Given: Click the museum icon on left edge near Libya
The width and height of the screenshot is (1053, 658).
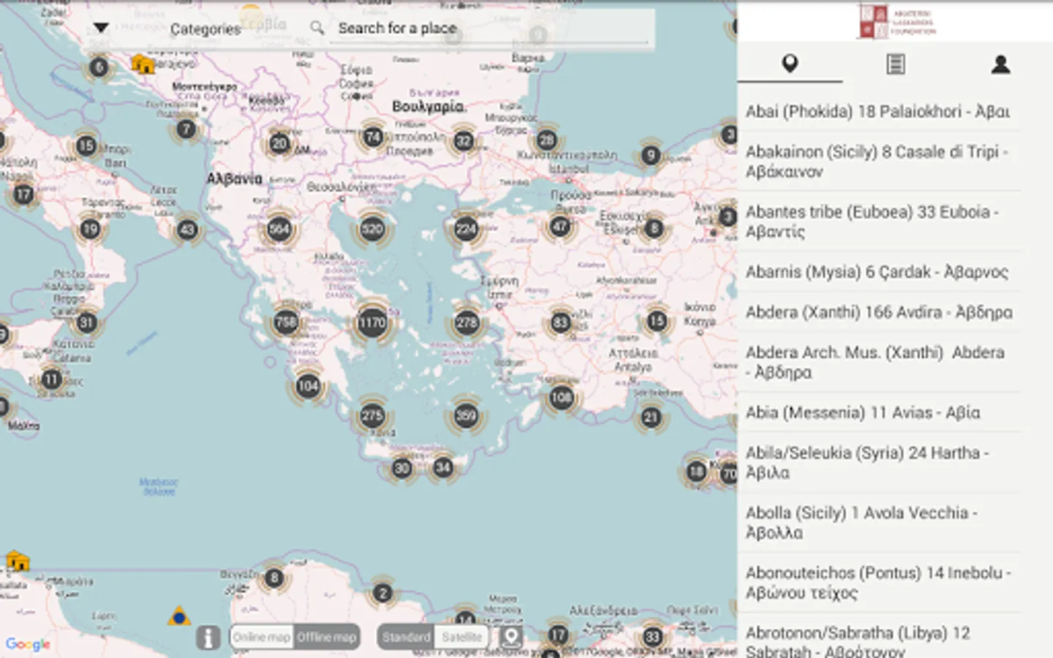Looking at the screenshot, I should tap(17, 561).
